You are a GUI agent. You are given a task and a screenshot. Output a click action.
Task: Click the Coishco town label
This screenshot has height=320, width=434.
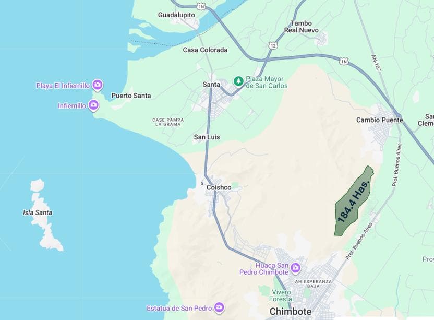pyautogui.click(x=219, y=187)
